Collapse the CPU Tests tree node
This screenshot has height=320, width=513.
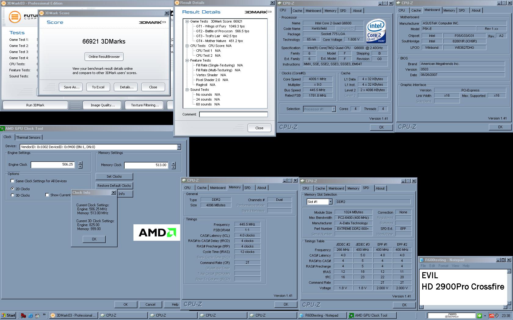[187, 46]
